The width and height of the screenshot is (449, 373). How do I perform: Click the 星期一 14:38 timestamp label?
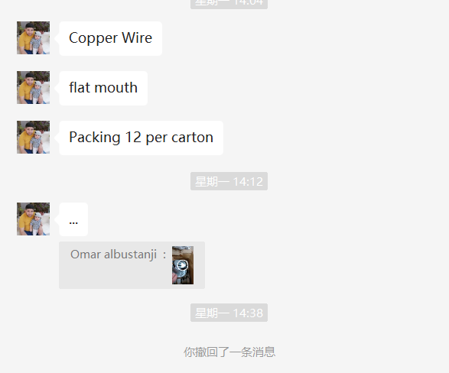229,313
